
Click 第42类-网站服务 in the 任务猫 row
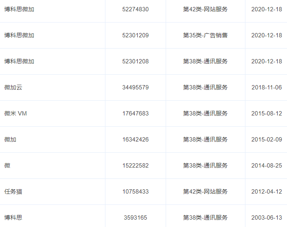pos(205,192)
